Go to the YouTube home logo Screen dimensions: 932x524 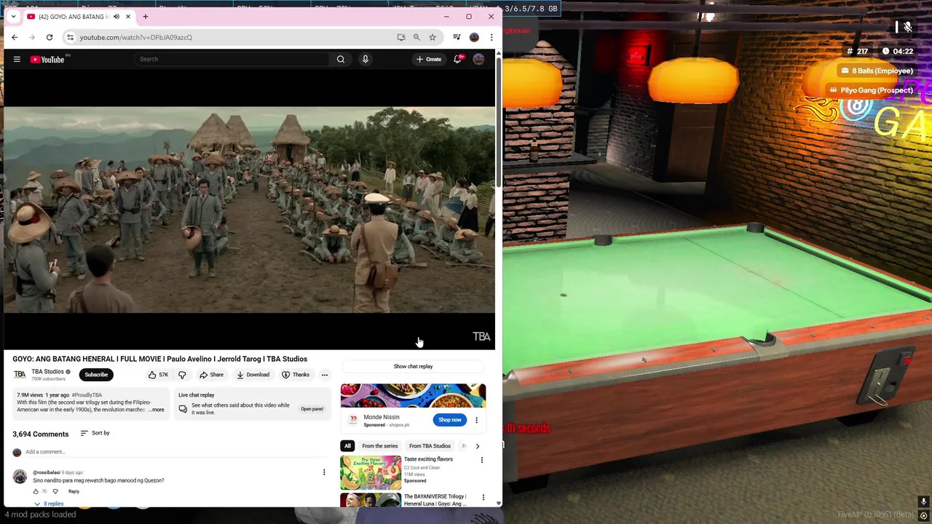click(x=48, y=60)
